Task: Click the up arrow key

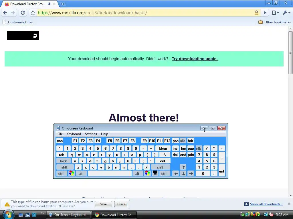Action: 183,167
